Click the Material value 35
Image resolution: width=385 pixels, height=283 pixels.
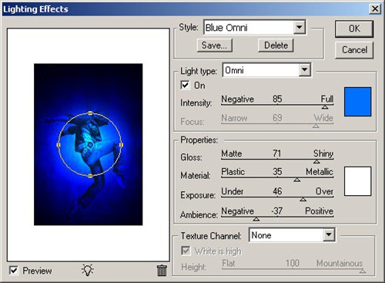tap(277, 172)
